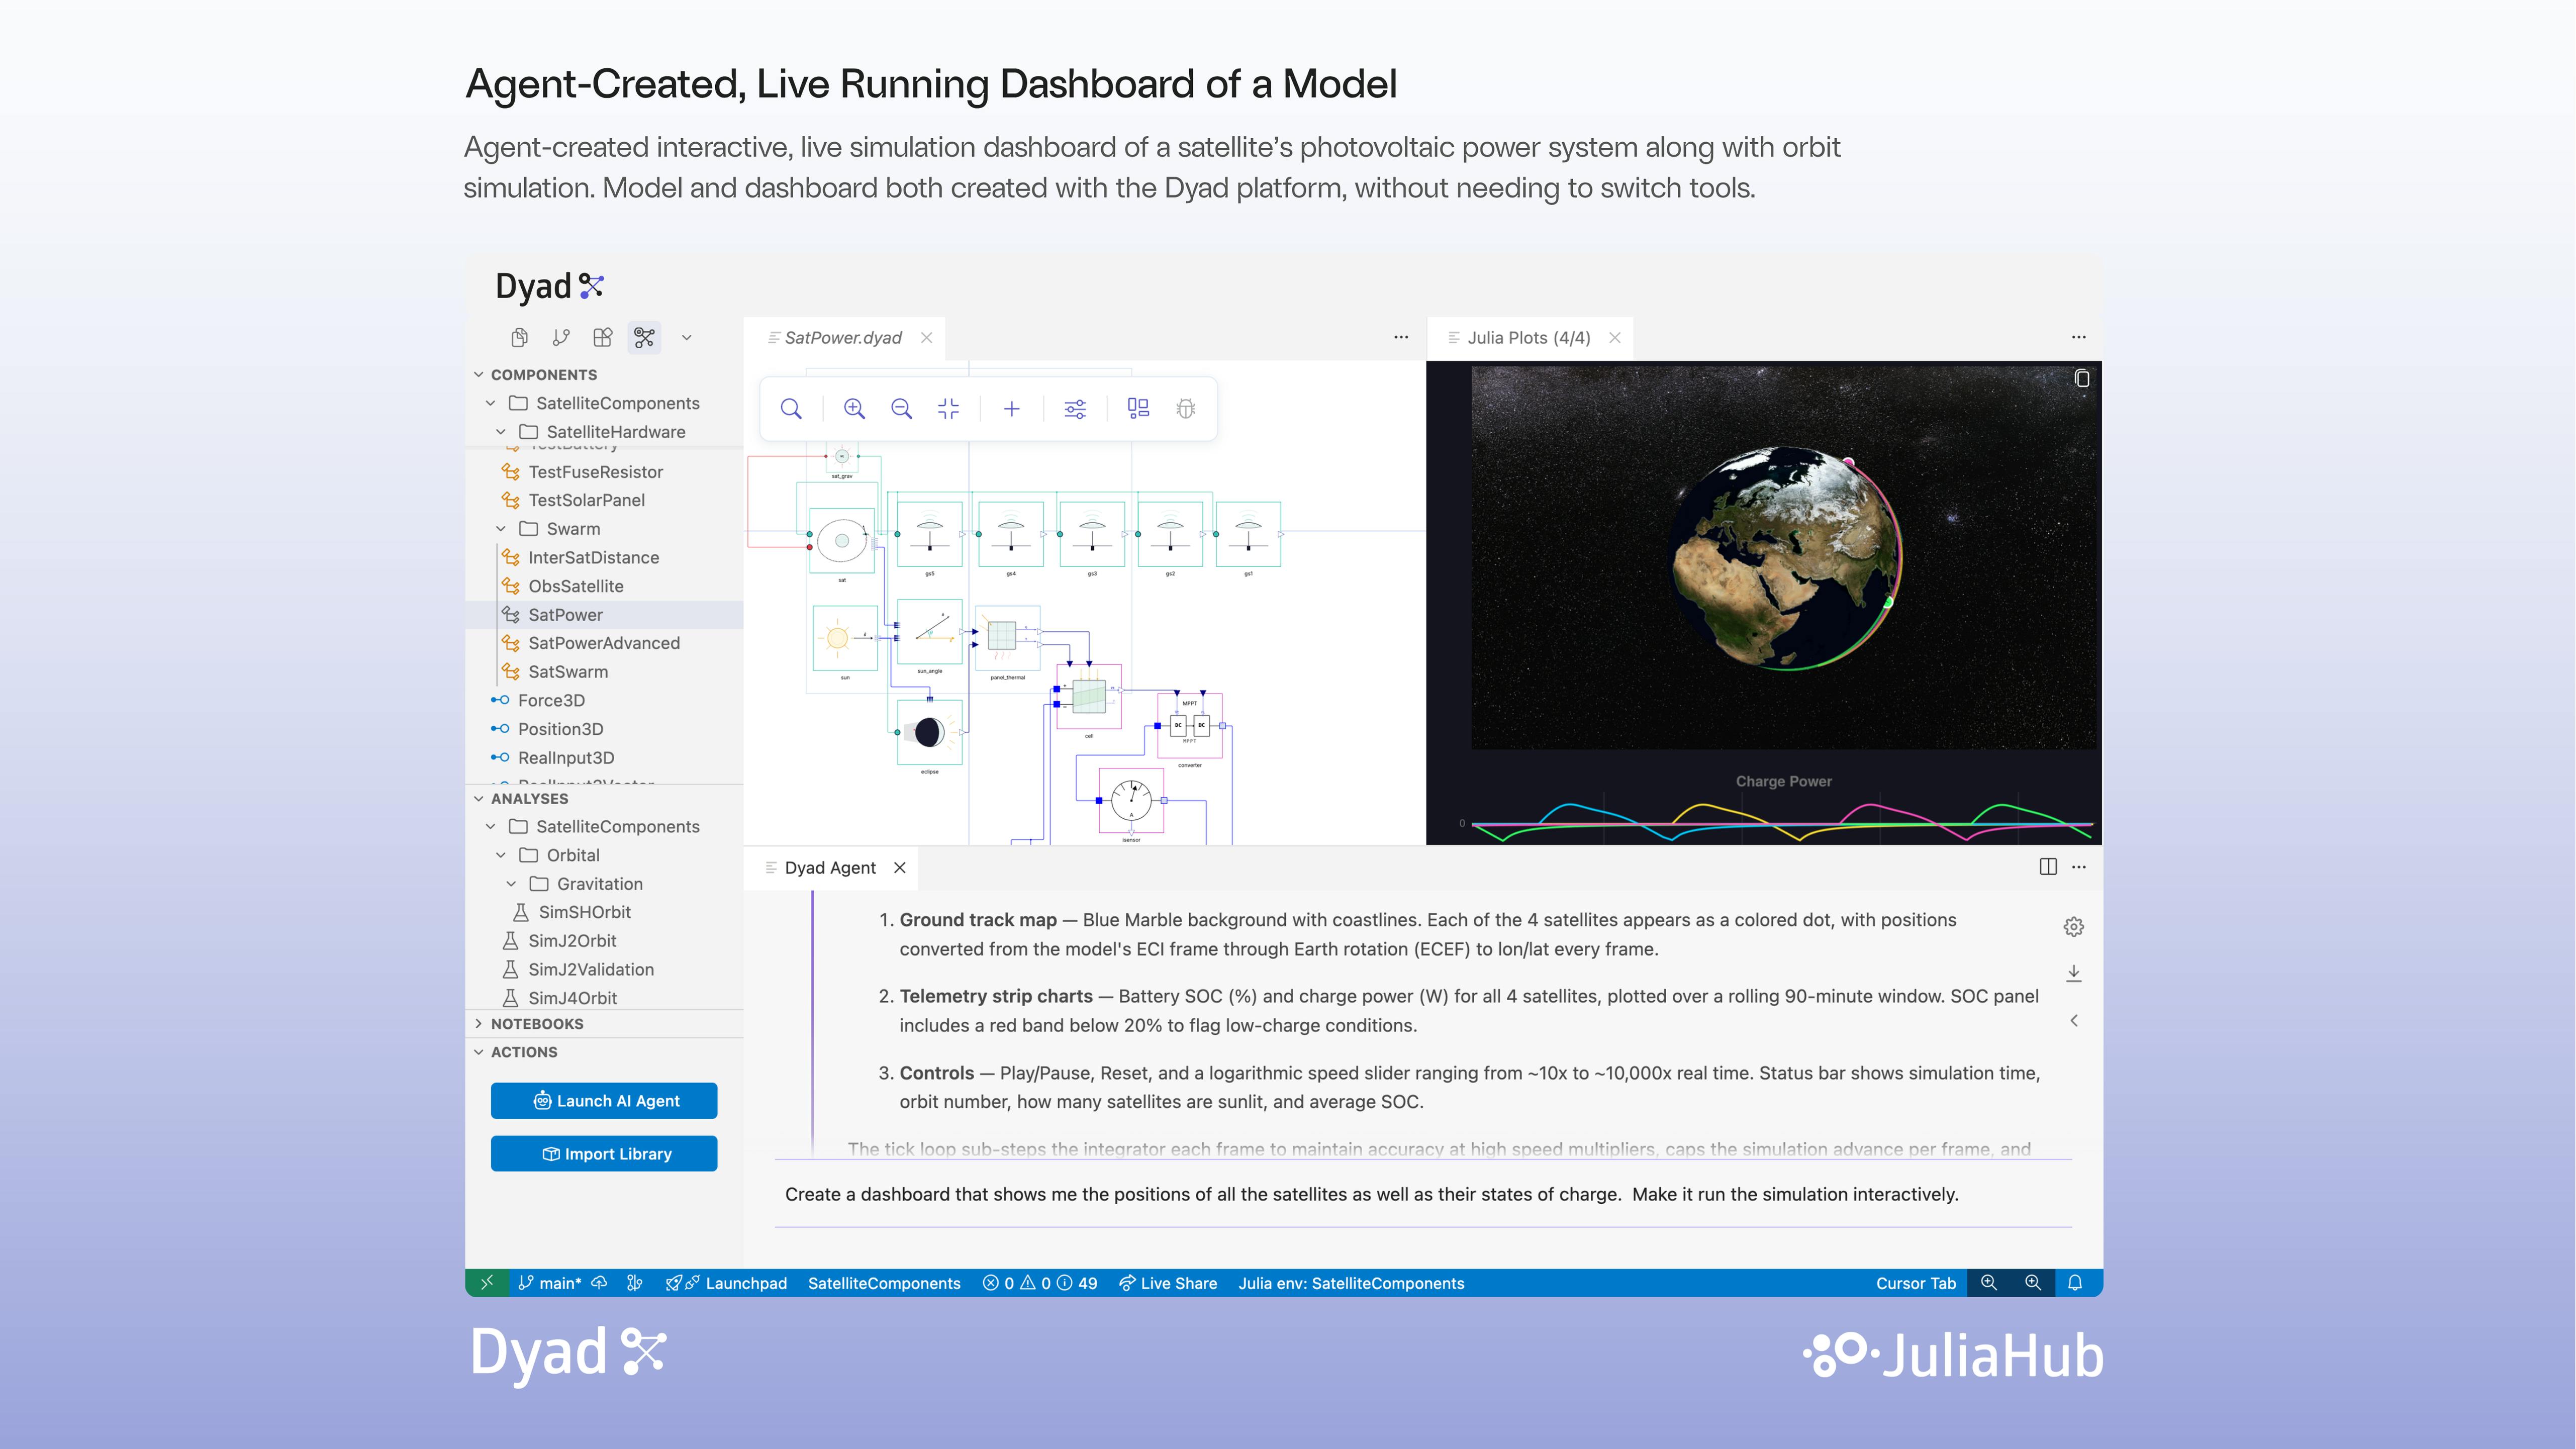
Task: Collapse the Orbital folder
Action: pyautogui.click(x=501, y=855)
